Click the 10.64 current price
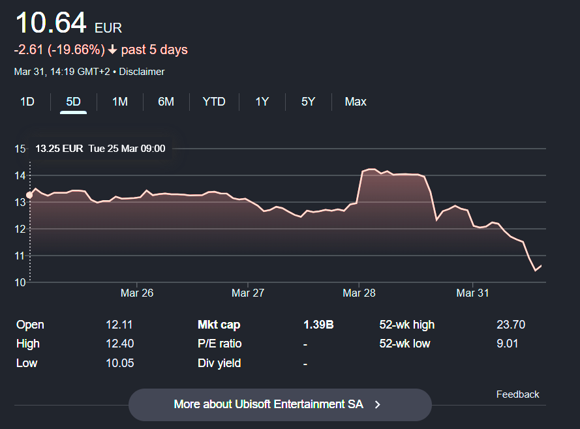Image resolution: width=580 pixels, height=429 pixels. 51,23
